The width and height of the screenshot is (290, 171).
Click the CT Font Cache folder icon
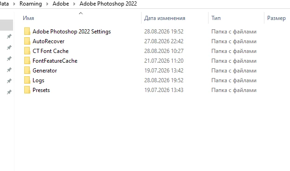pyautogui.click(x=27, y=51)
